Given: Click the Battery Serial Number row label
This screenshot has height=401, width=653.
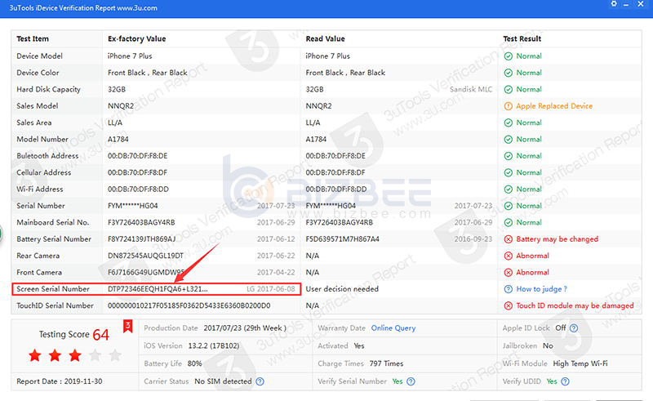Looking at the screenshot, I should tap(54, 239).
